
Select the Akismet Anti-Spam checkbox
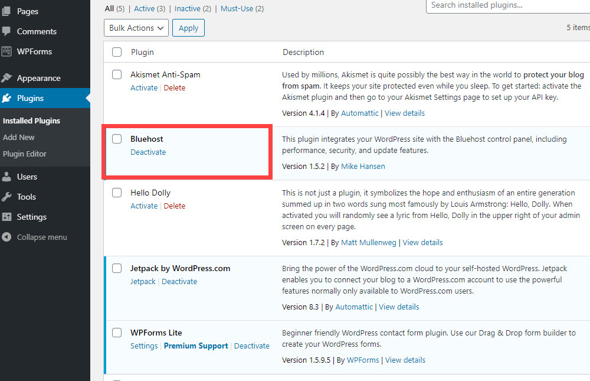tap(117, 74)
